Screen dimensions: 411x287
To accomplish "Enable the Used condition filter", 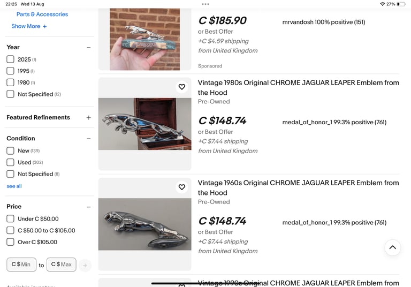I will [x=11, y=162].
